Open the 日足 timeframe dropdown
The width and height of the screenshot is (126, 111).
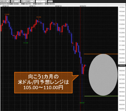click(x=15, y=1)
